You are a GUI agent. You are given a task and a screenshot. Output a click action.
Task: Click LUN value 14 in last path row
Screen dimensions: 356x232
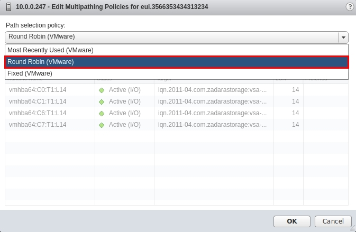pyautogui.click(x=296, y=125)
